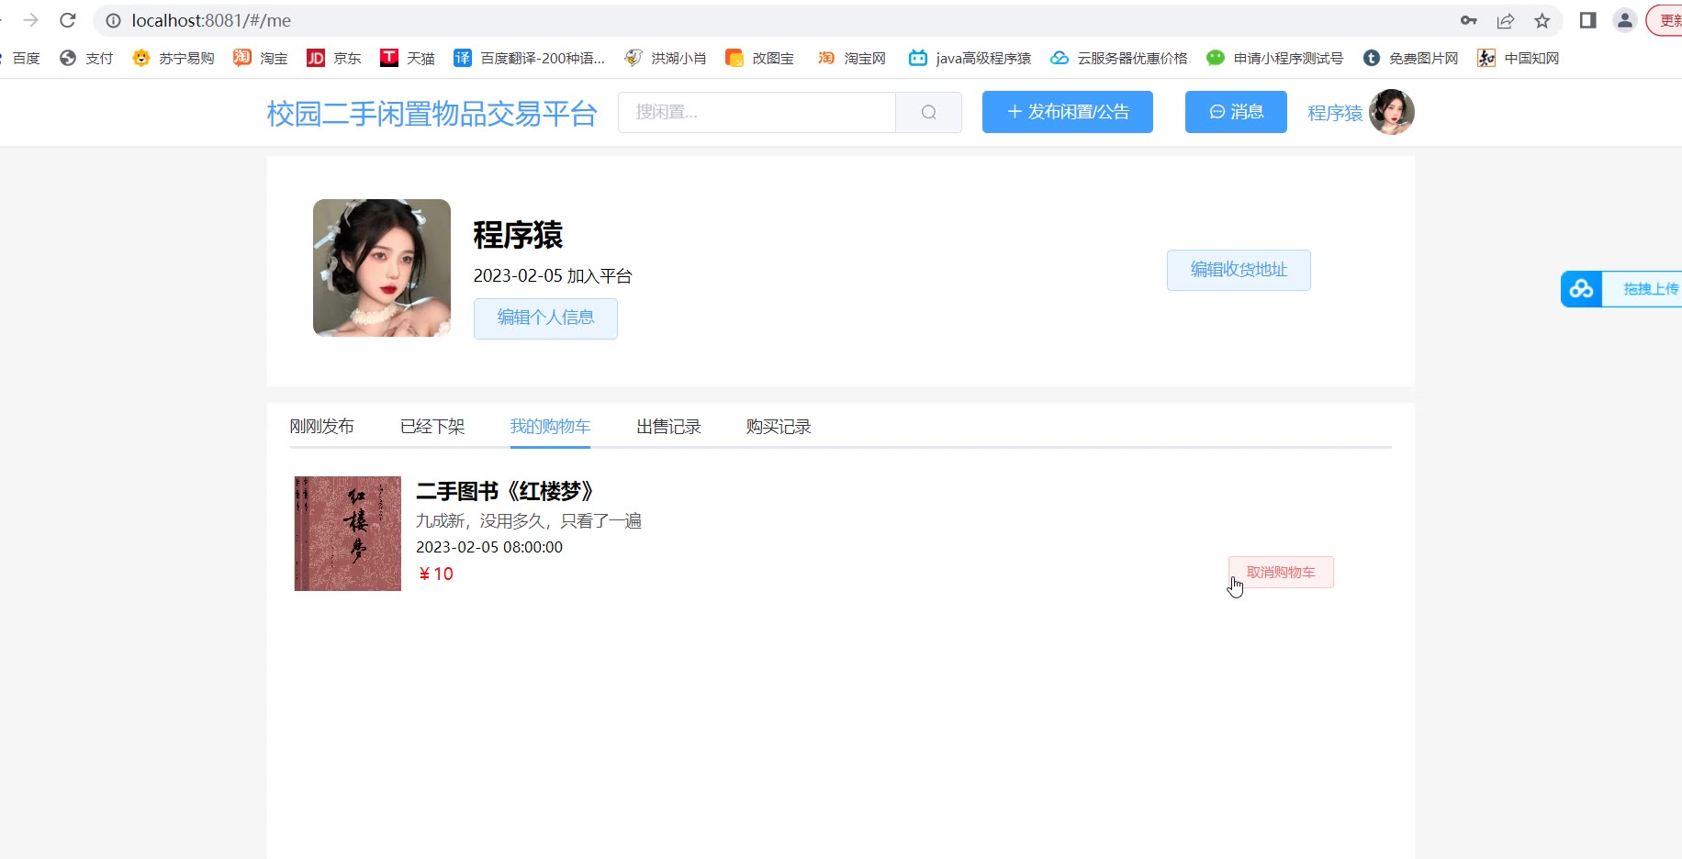
Task: Open the java高级程序猿 bookmark
Action: point(970,58)
